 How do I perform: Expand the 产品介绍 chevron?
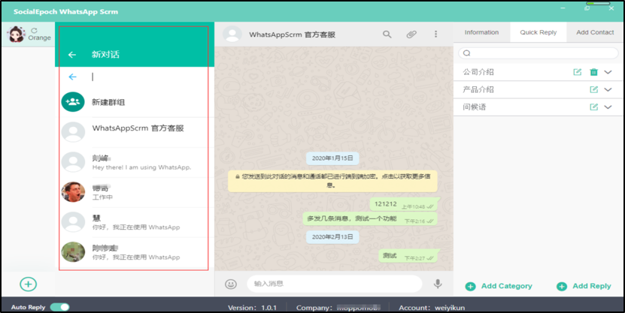(608, 89)
